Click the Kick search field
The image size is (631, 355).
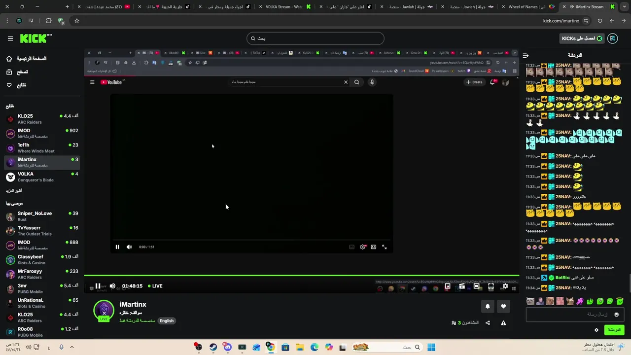315,38
